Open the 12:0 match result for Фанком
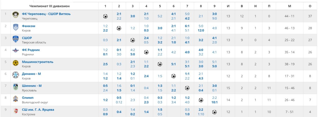Screen dimensions: 318x117 pyautogui.click(x=201, y=31)
